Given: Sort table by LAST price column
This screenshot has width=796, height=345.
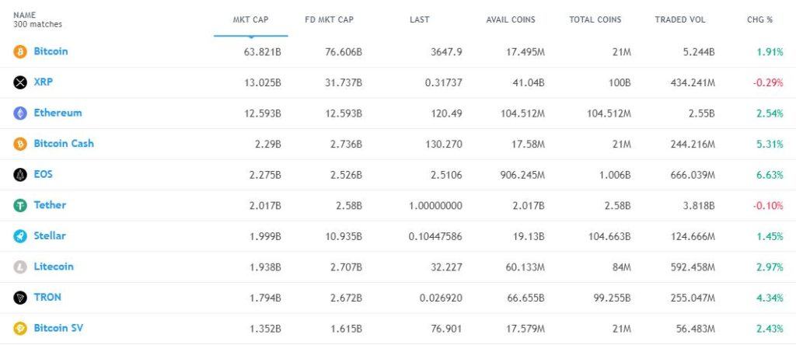Looking at the screenshot, I should (419, 19).
